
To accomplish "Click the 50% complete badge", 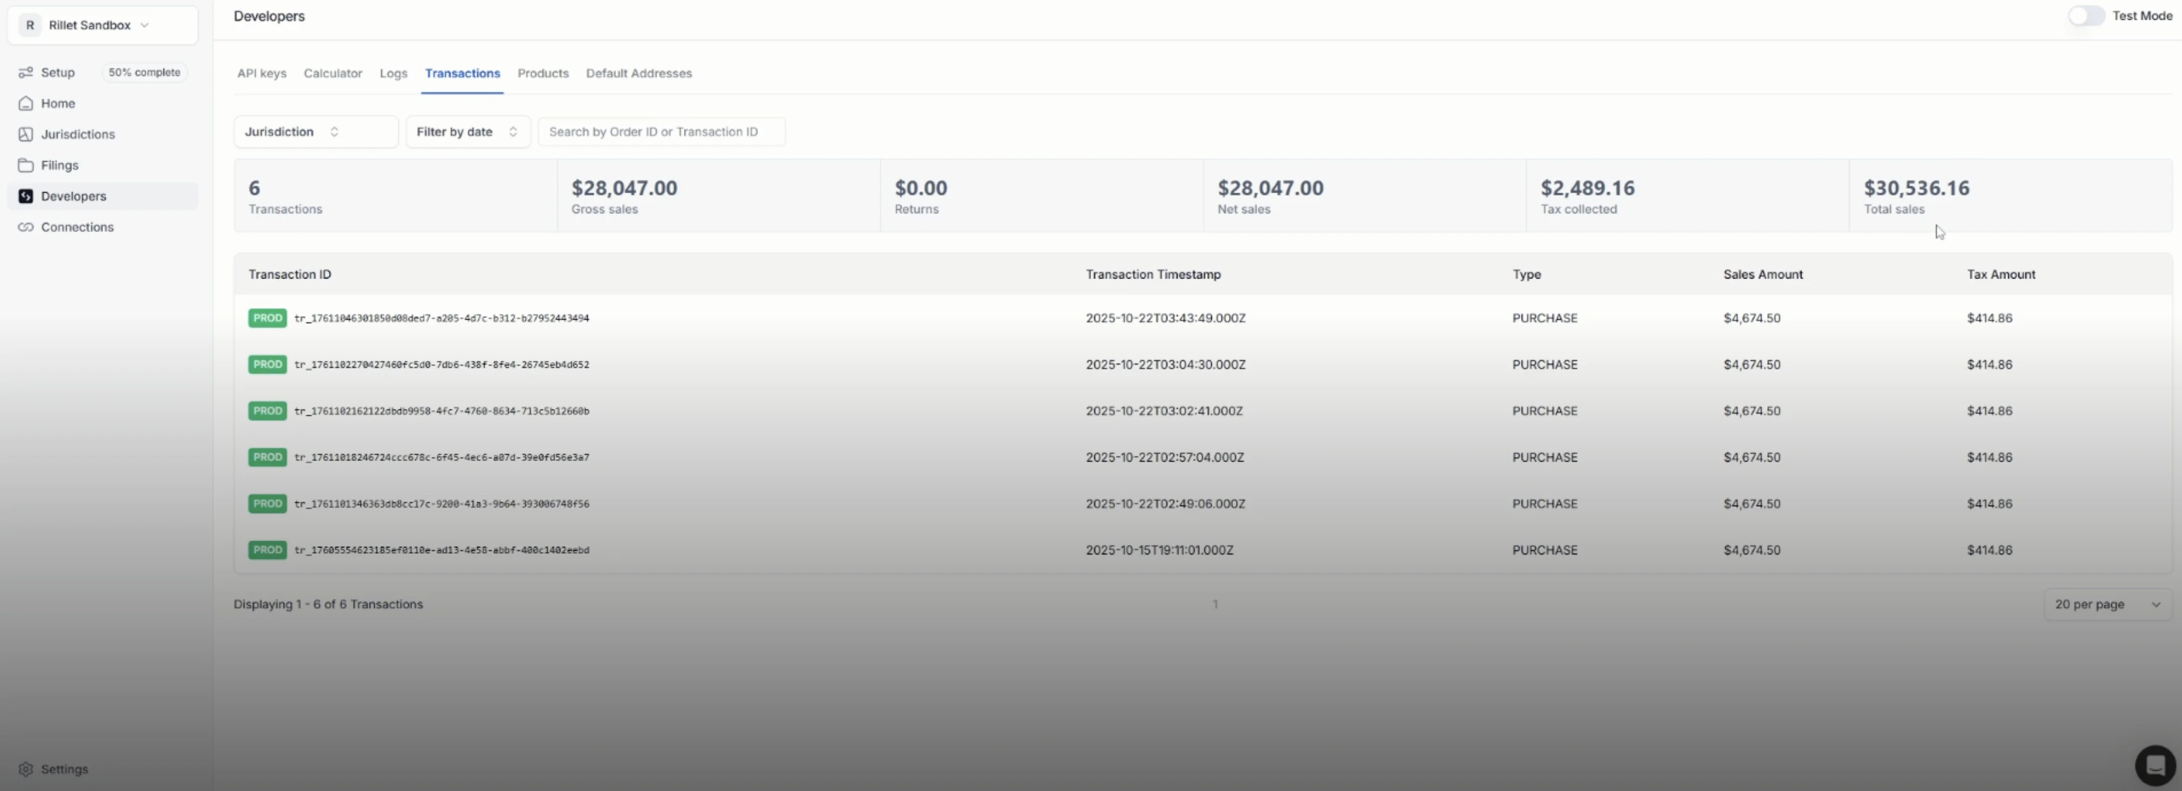I will click(144, 73).
